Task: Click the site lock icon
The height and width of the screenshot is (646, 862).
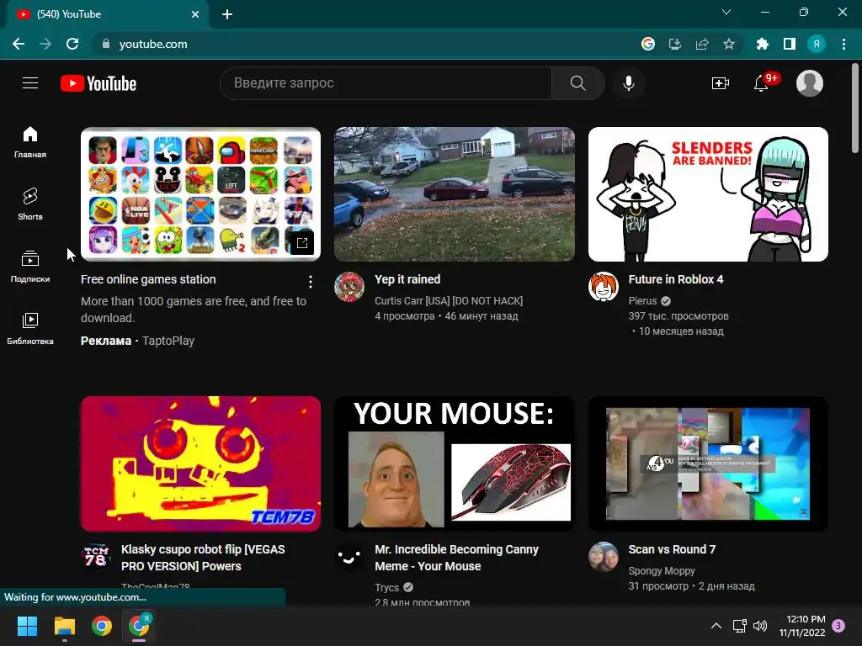Action: [106, 44]
